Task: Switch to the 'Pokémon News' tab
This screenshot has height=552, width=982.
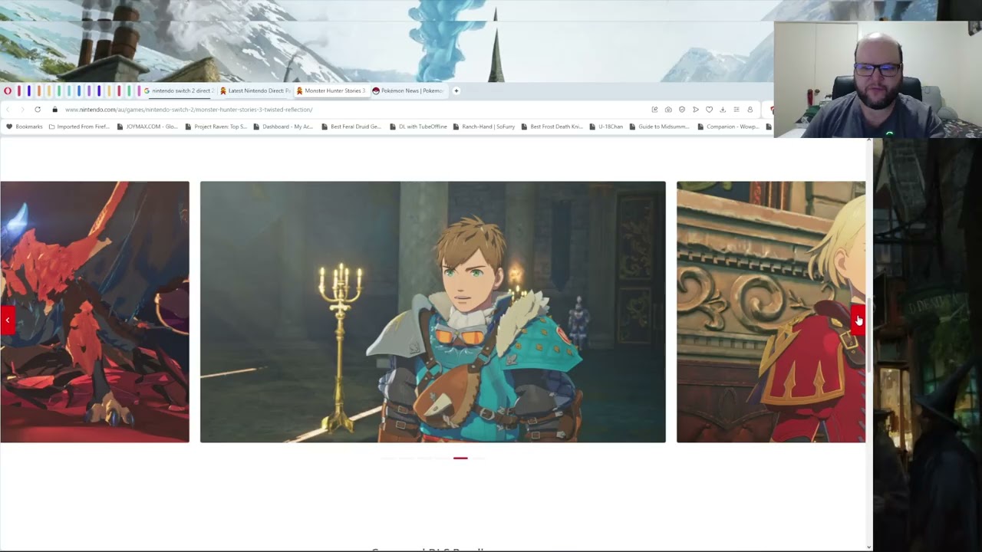Action: coord(408,90)
